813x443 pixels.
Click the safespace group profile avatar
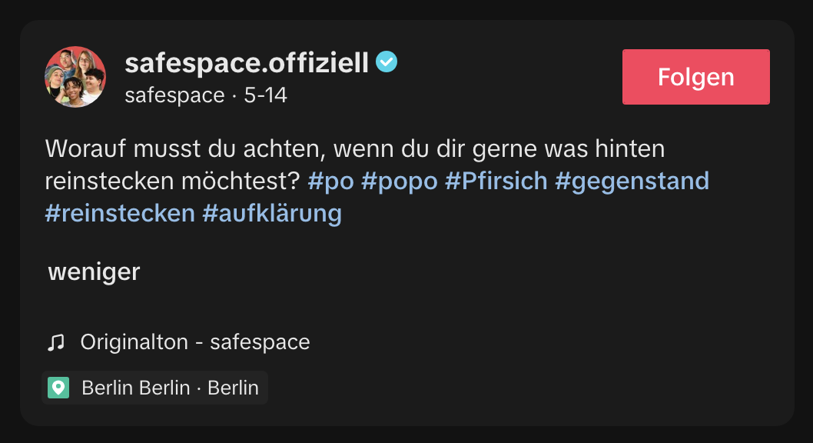point(75,77)
